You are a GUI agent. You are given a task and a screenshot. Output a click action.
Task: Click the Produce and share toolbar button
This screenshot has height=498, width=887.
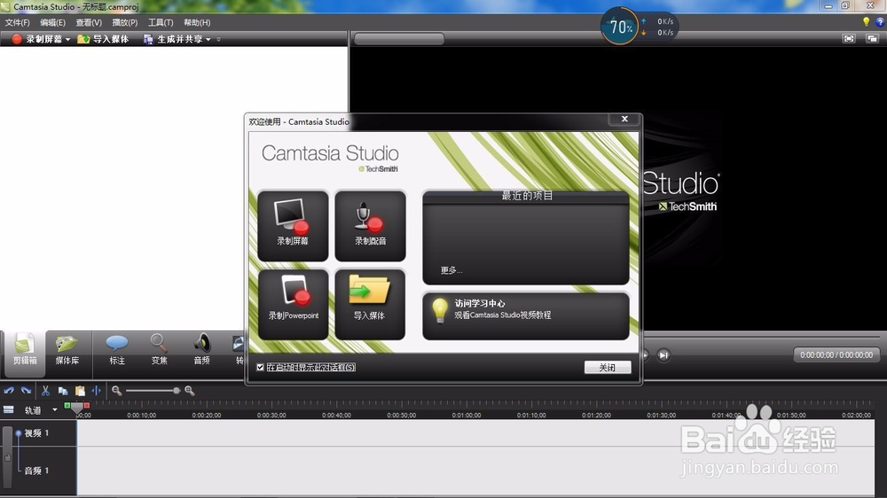click(173, 39)
